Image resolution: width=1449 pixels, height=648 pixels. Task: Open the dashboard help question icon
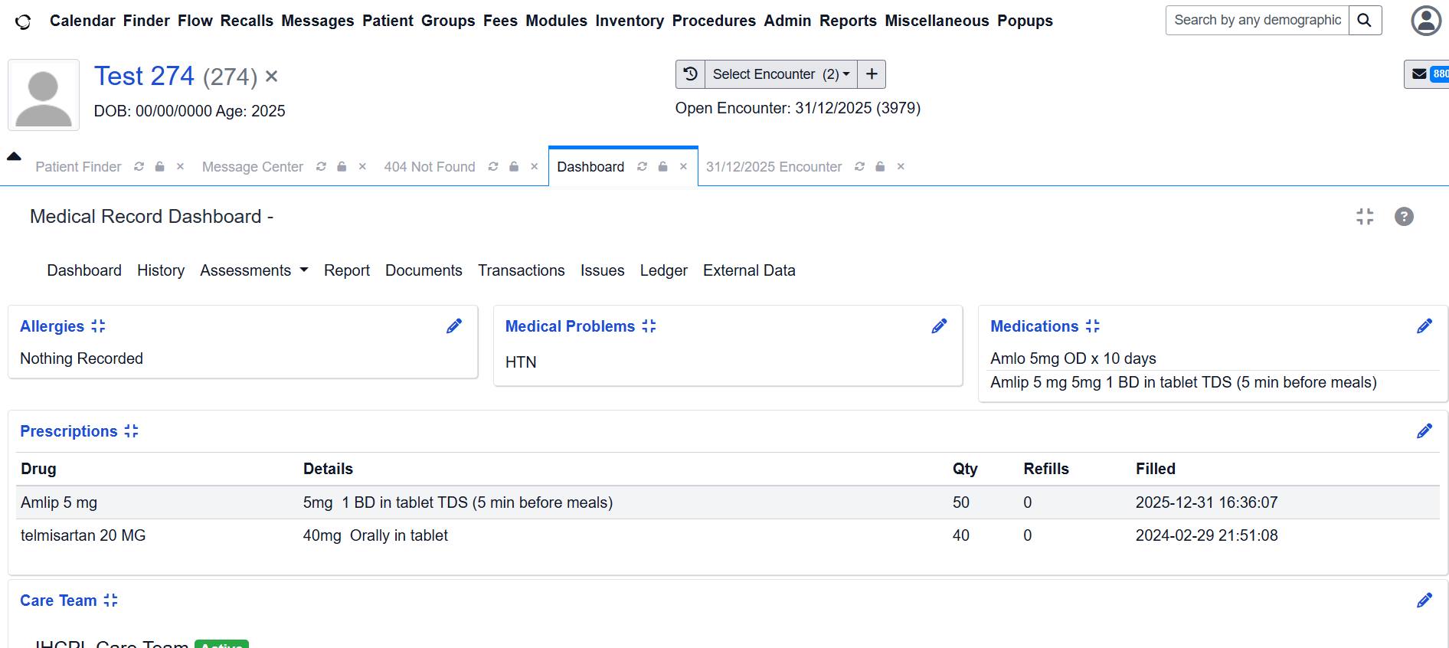tap(1403, 217)
